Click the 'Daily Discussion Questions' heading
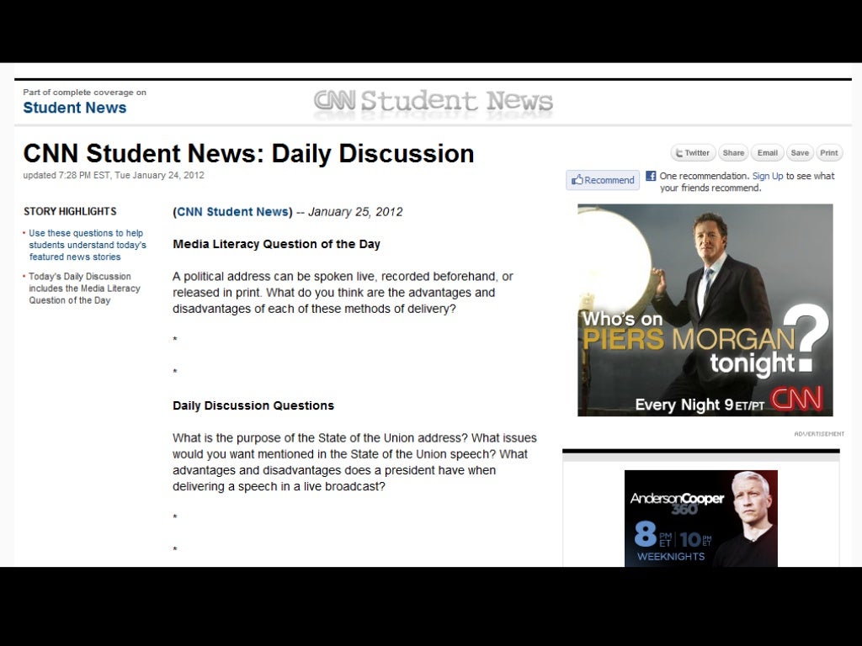 point(253,405)
